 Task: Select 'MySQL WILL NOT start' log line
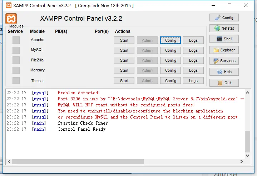click(x=126, y=105)
